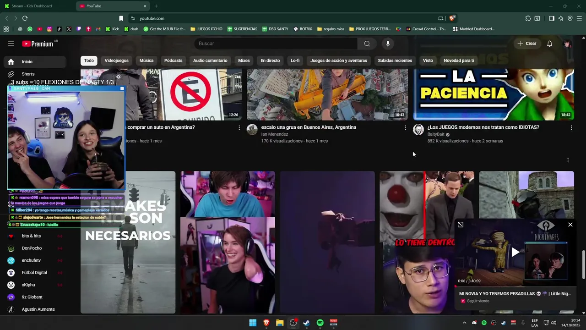Open 'REMAKES NO SON NECESARIOS' Short thumbnail
This screenshot has width=586, height=330.
pos(128,242)
